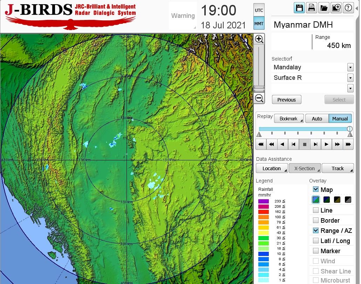
Task: Turn on the Lati / Long overlay
Action: coord(316,241)
